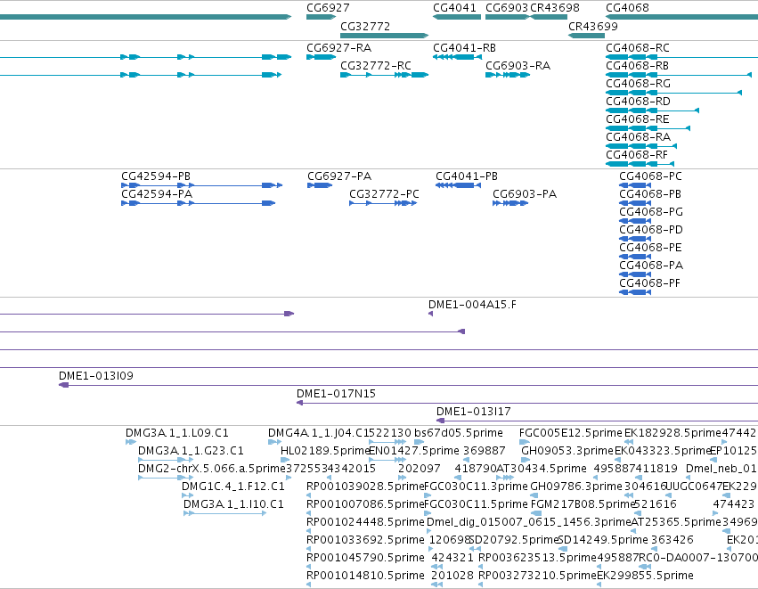Viewport: 758px width, 589px height.
Task: Click EST RP001033692.5prime
Action: [365, 540]
